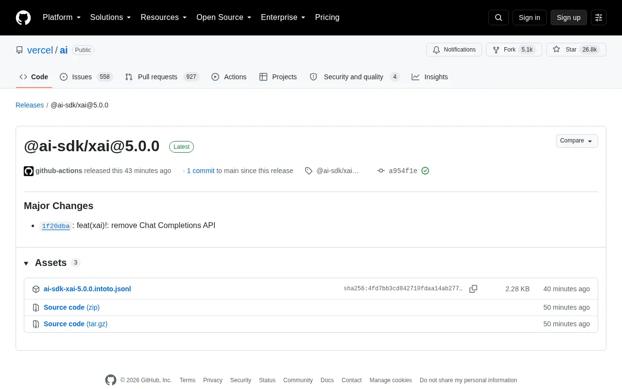Open Manage cookies in the footer

pos(391,380)
